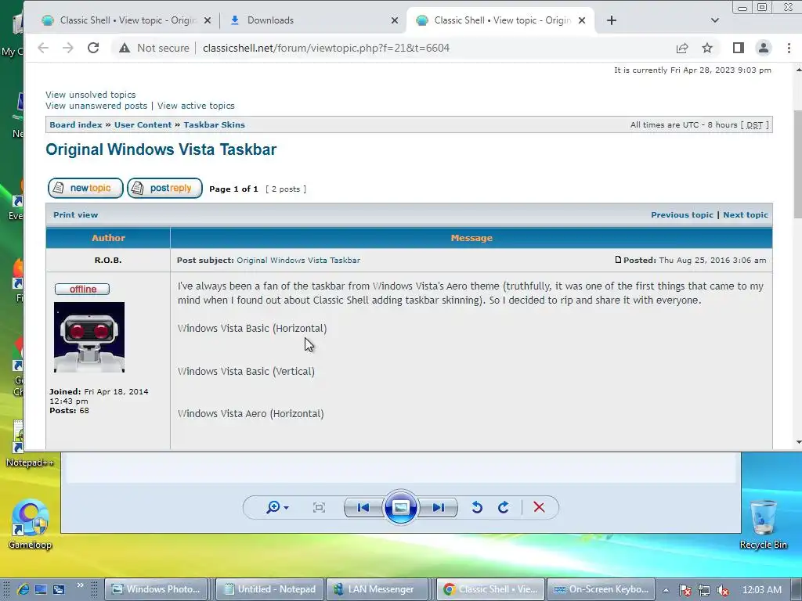Click the address bar URL field

pyautogui.click(x=326, y=48)
